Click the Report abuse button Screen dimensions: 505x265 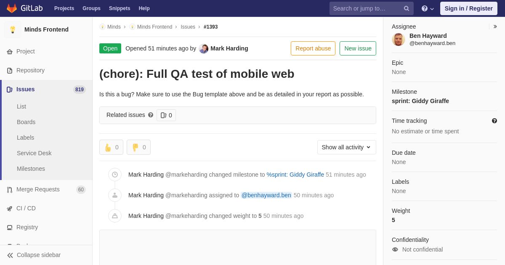coord(313,48)
